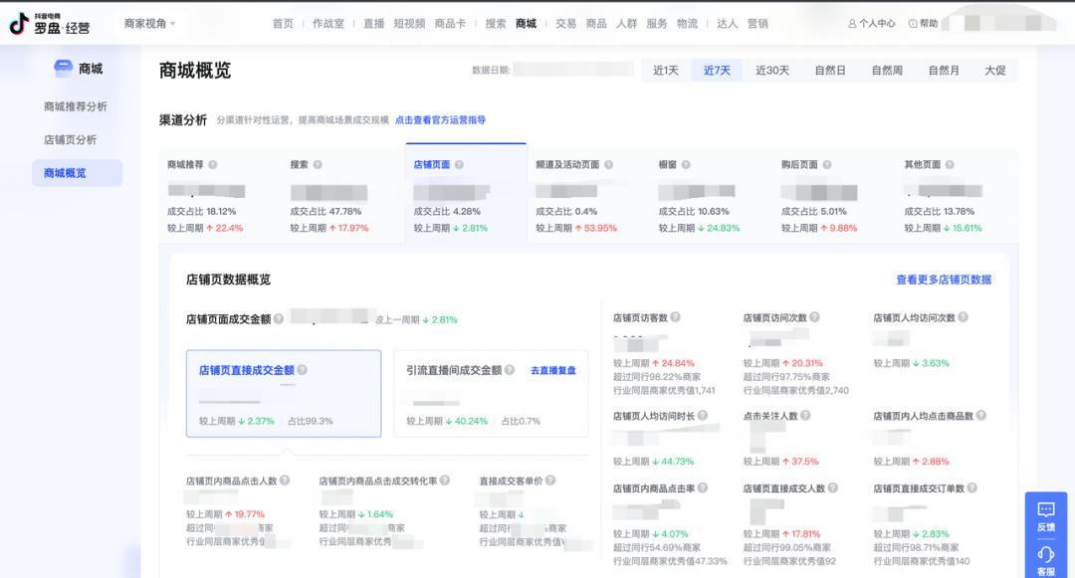Select the 近30天 date range option
Image resolution: width=1075 pixels, height=578 pixels.
click(x=771, y=70)
